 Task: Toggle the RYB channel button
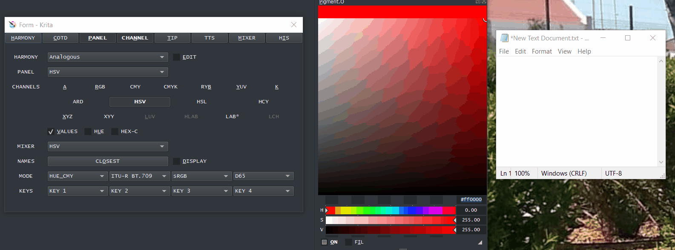(x=206, y=87)
